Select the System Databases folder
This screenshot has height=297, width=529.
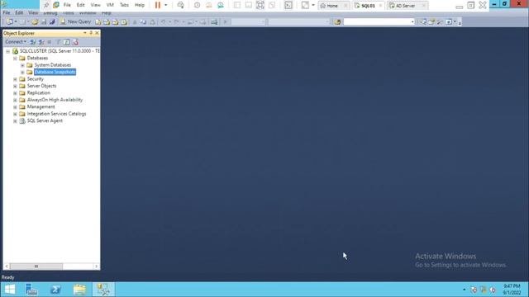pyautogui.click(x=53, y=65)
